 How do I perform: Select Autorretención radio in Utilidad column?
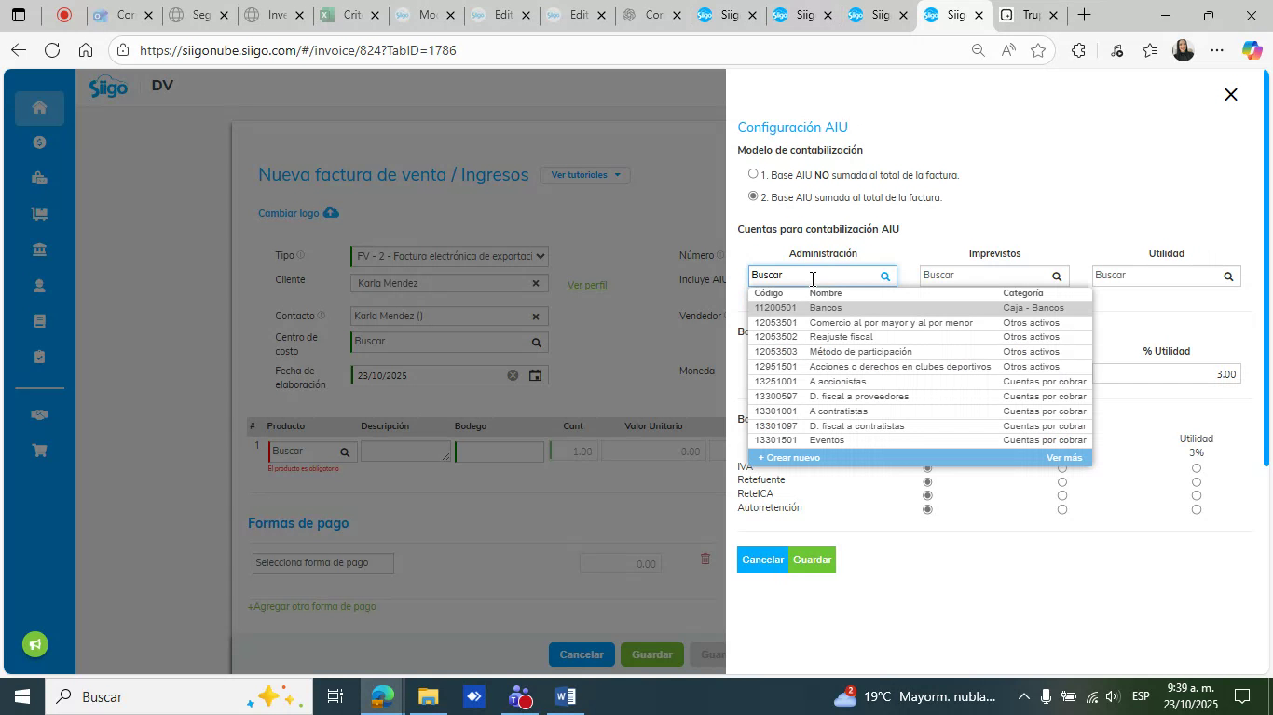click(x=1197, y=509)
